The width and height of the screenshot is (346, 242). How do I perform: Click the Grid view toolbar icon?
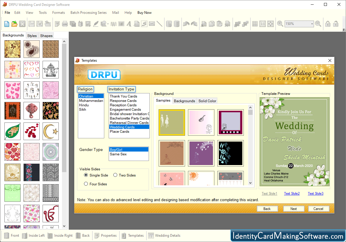pos(255,24)
